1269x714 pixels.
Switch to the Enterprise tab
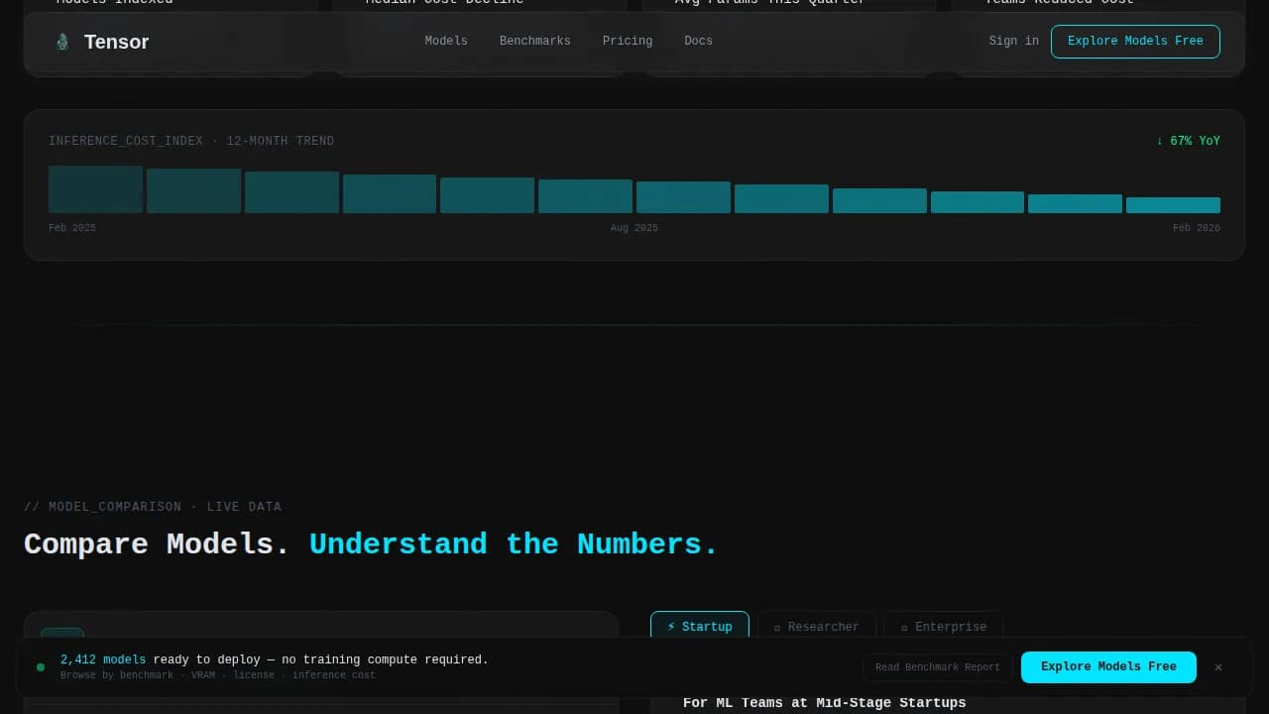coord(944,627)
